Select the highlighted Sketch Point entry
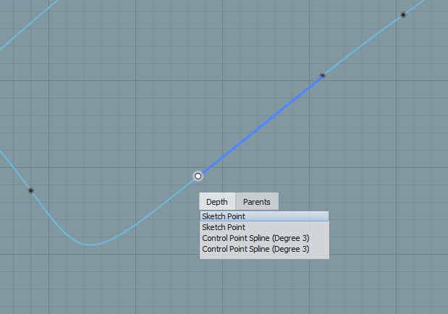Viewport: 448px width, 314px height. tap(265, 216)
